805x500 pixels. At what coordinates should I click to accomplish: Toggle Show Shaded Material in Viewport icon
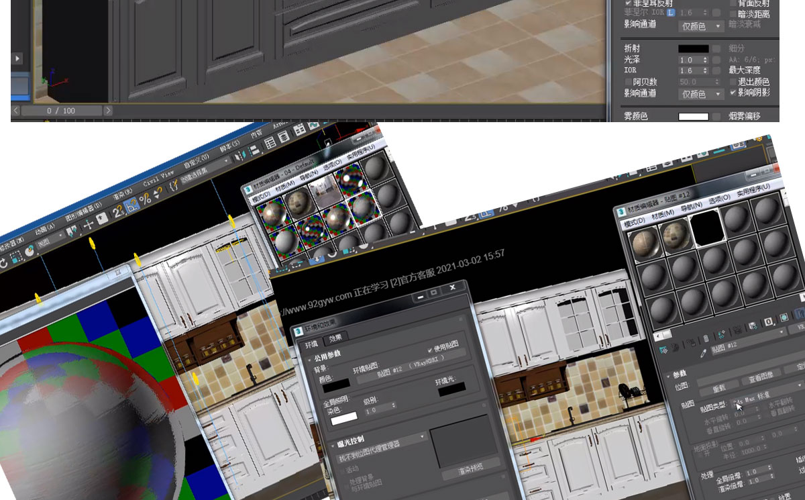click(784, 318)
